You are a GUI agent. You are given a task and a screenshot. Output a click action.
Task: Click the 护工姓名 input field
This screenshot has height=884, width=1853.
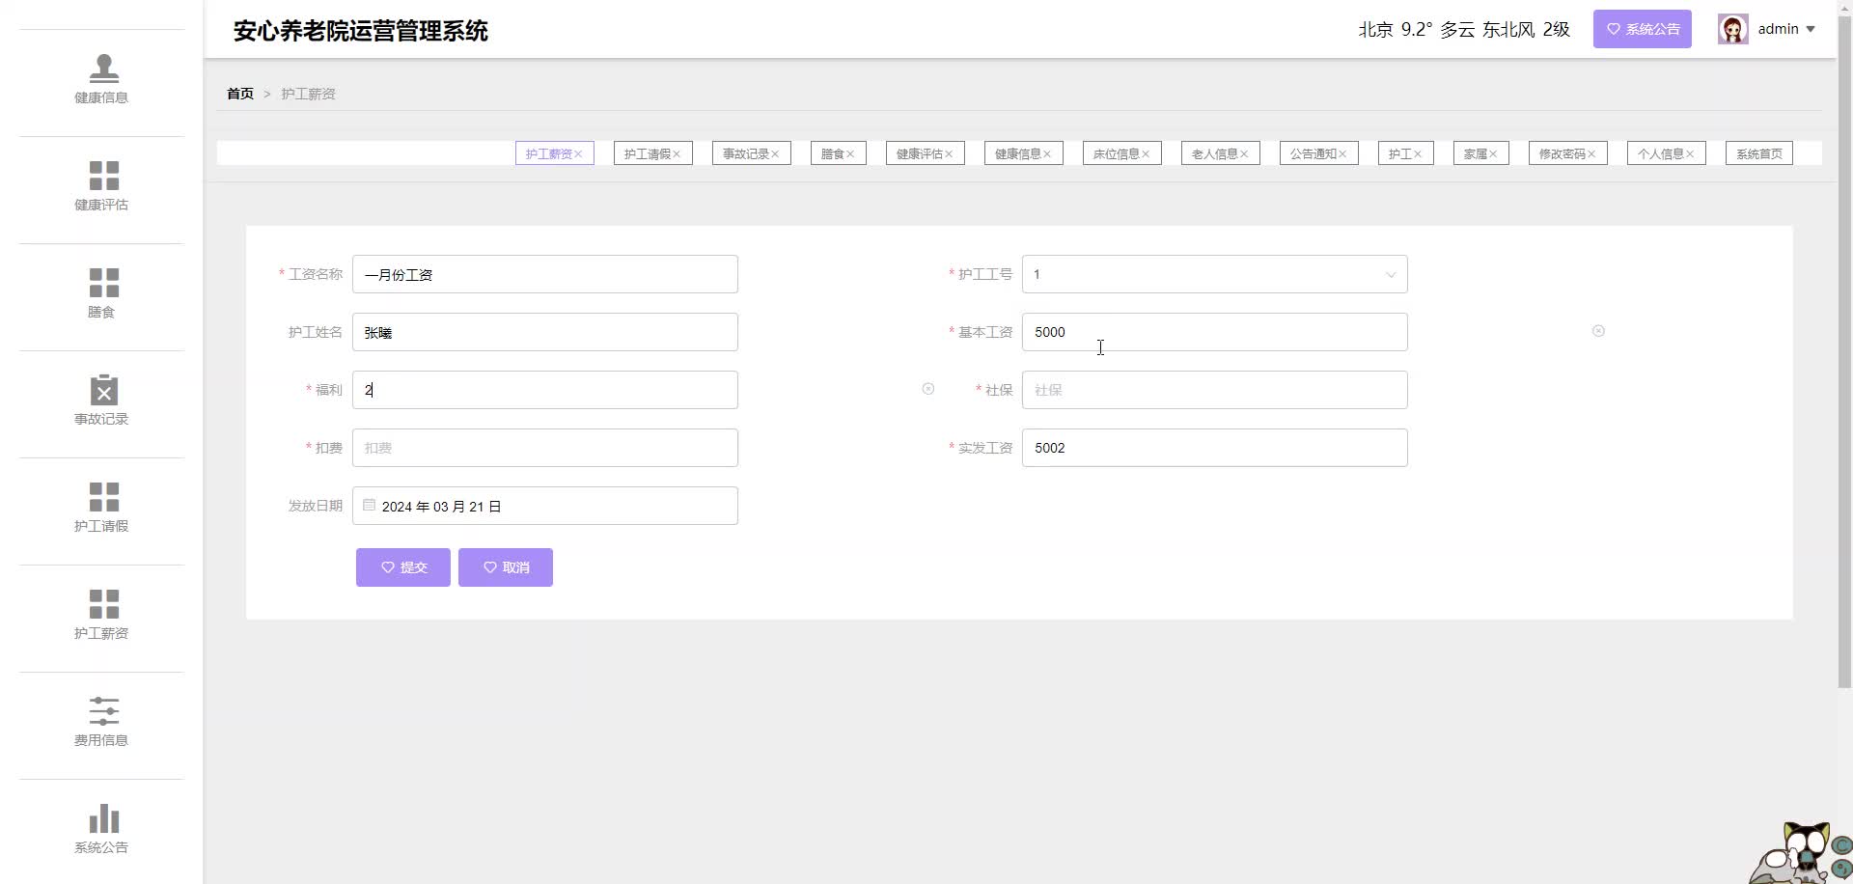[545, 332]
